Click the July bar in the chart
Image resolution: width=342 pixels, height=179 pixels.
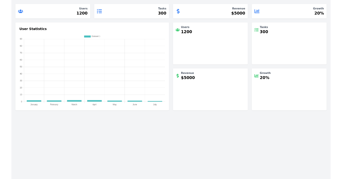click(x=155, y=101)
